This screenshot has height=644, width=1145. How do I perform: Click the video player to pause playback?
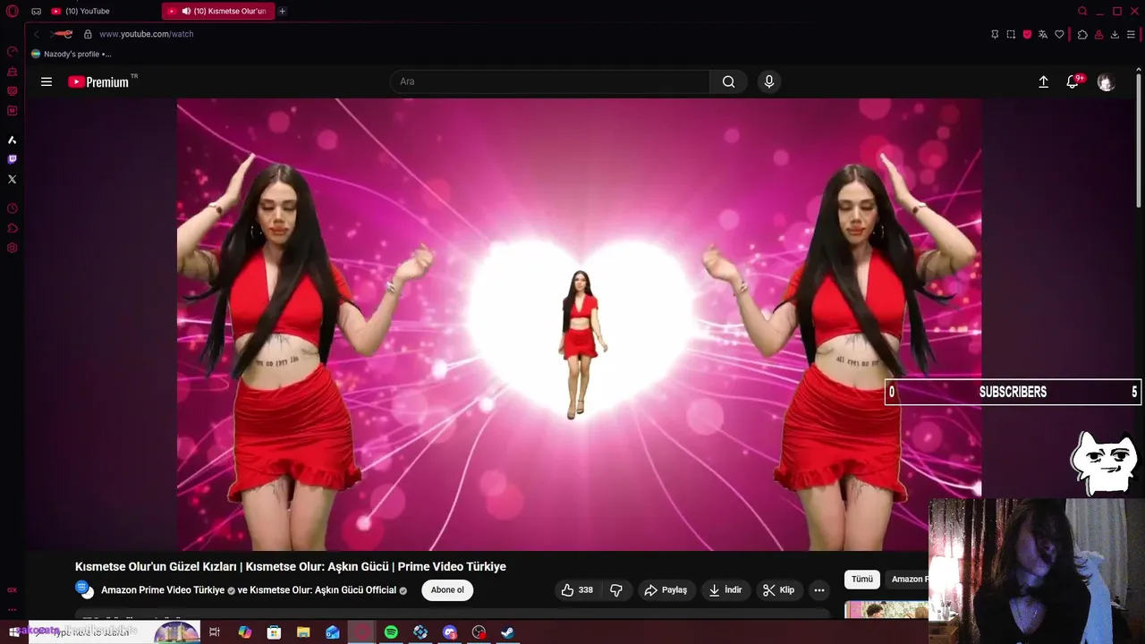579,324
